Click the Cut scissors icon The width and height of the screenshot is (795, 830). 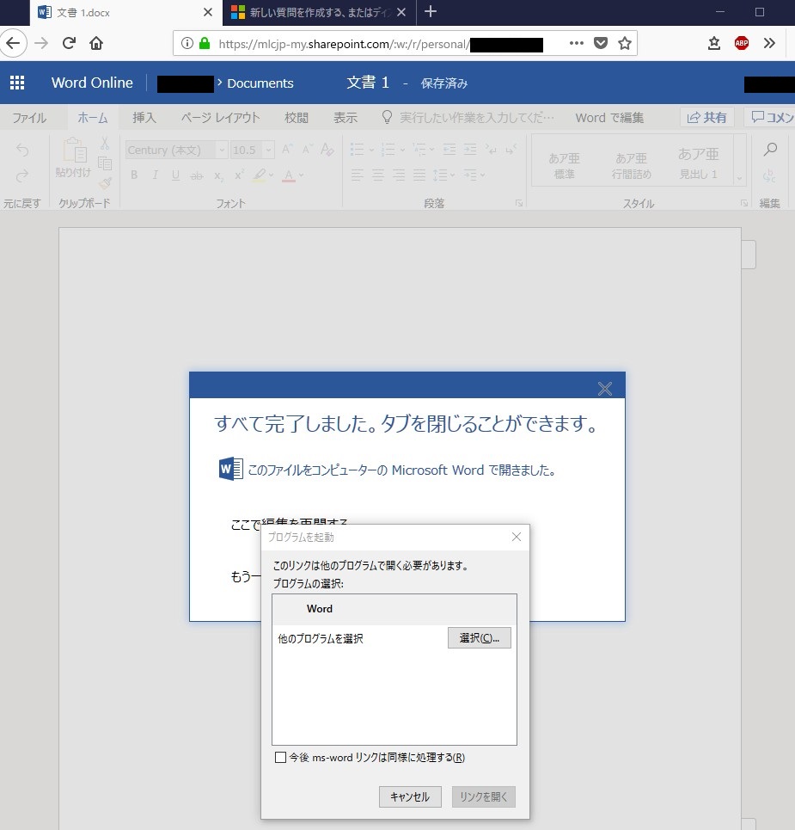point(105,143)
